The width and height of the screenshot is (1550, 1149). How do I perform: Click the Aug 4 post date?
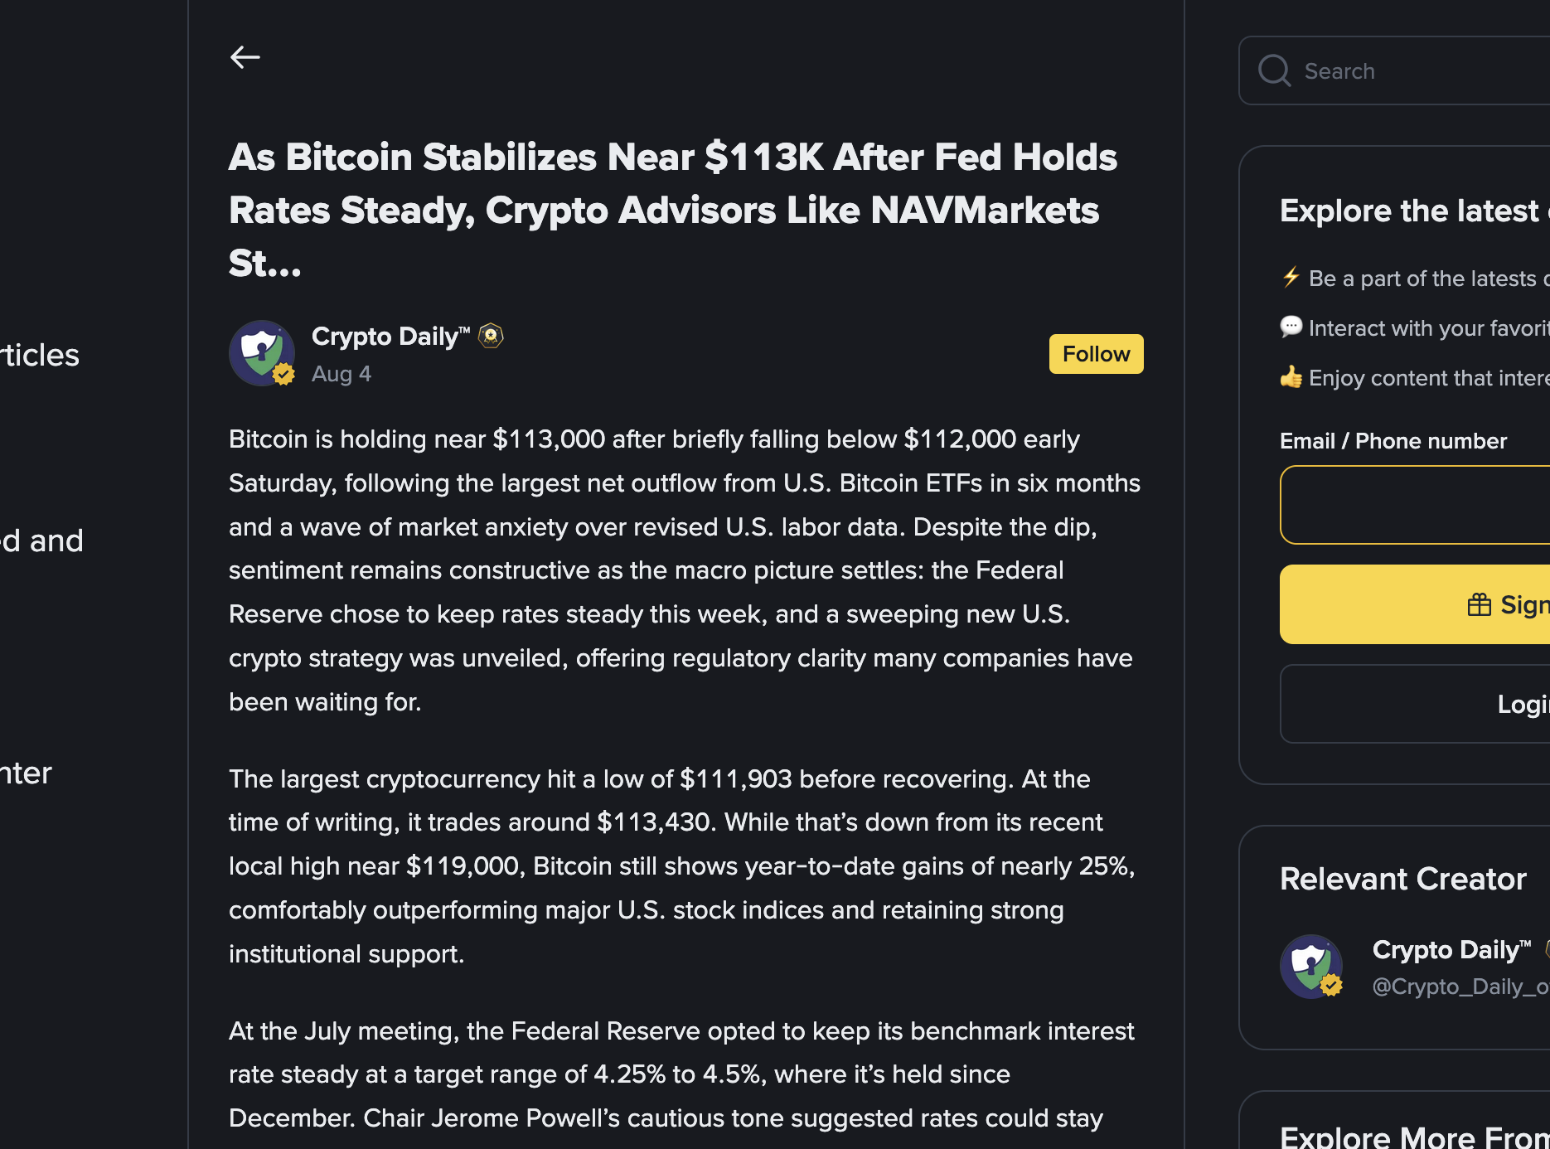tap(341, 374)
